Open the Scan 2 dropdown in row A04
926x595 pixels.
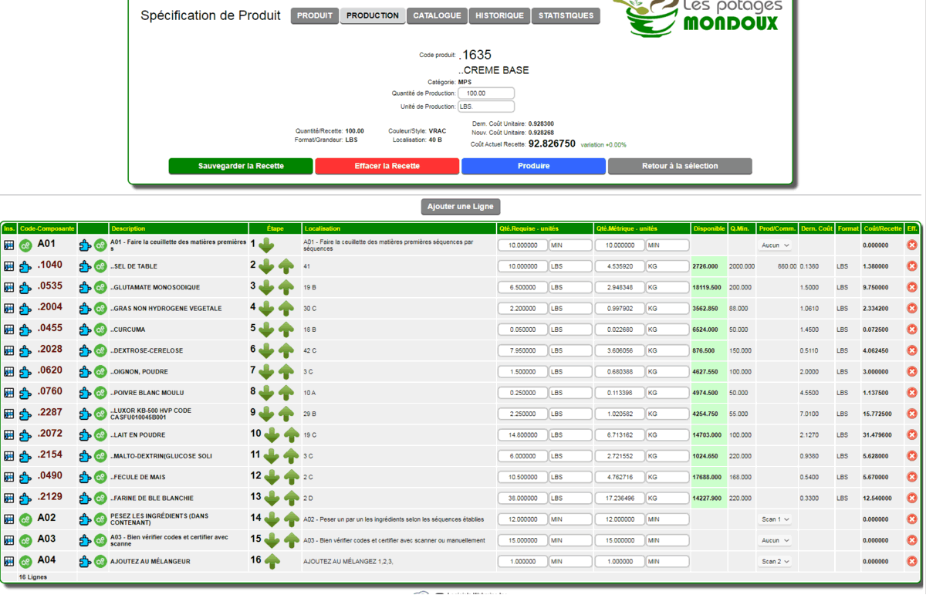[x=776, y=561]
